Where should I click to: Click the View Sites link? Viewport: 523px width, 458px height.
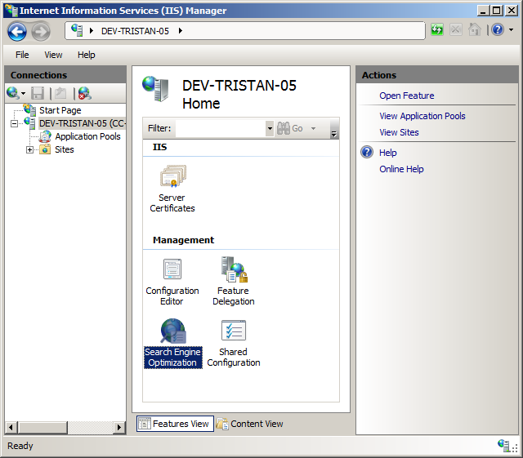point(399,132)
